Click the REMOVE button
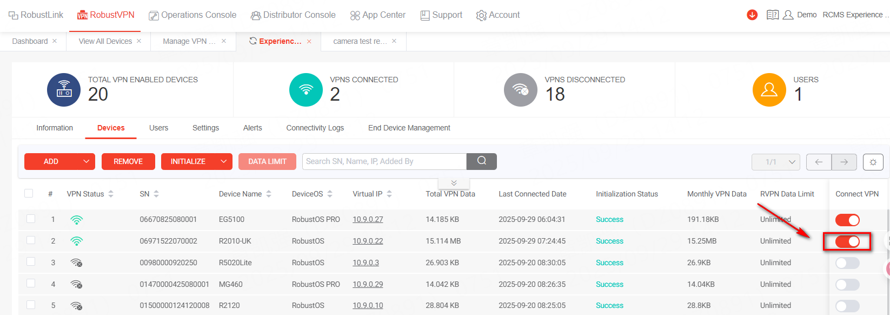Image resolution: width=890 pixels, height=315 pixels. point(128,162)
